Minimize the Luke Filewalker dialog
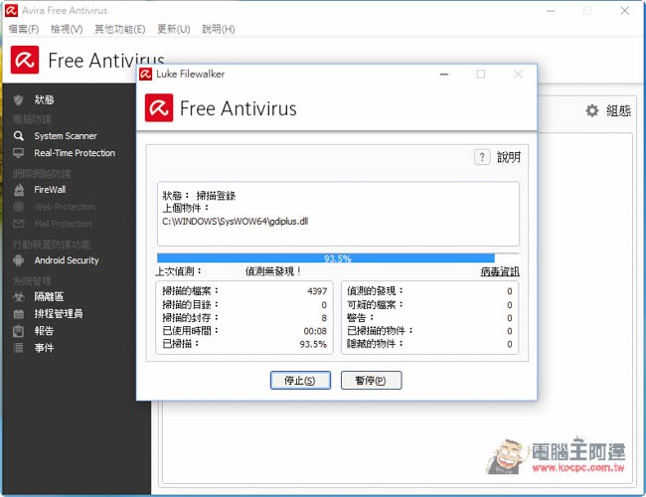646x497 pixels. tap(444, 75)
